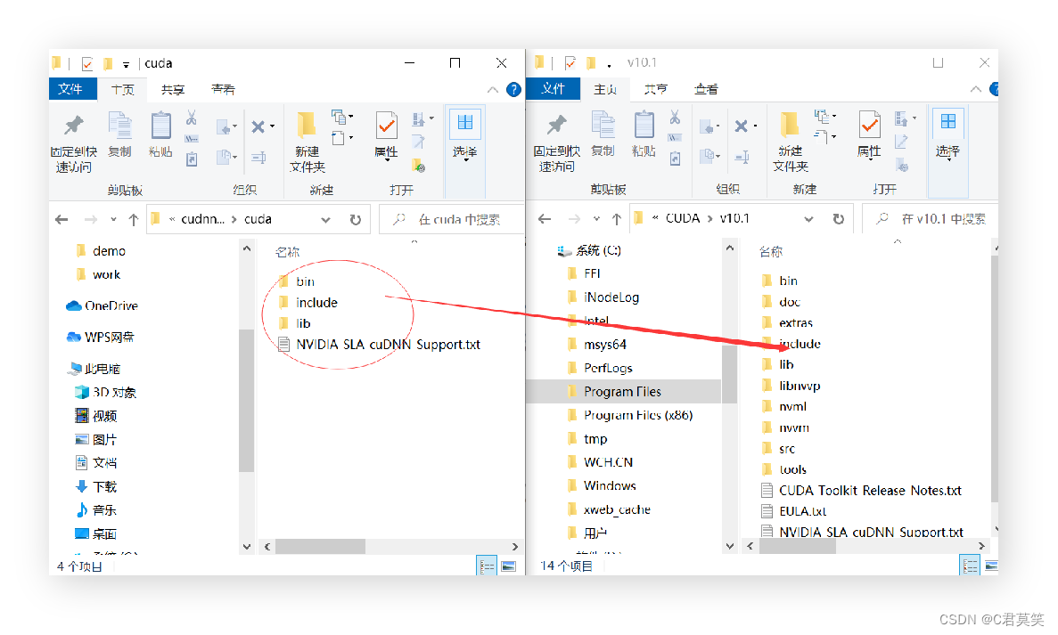Click Properties icon in v10.1 window
The height and width of the screenshot is (635, 1058).
[870, 125]
